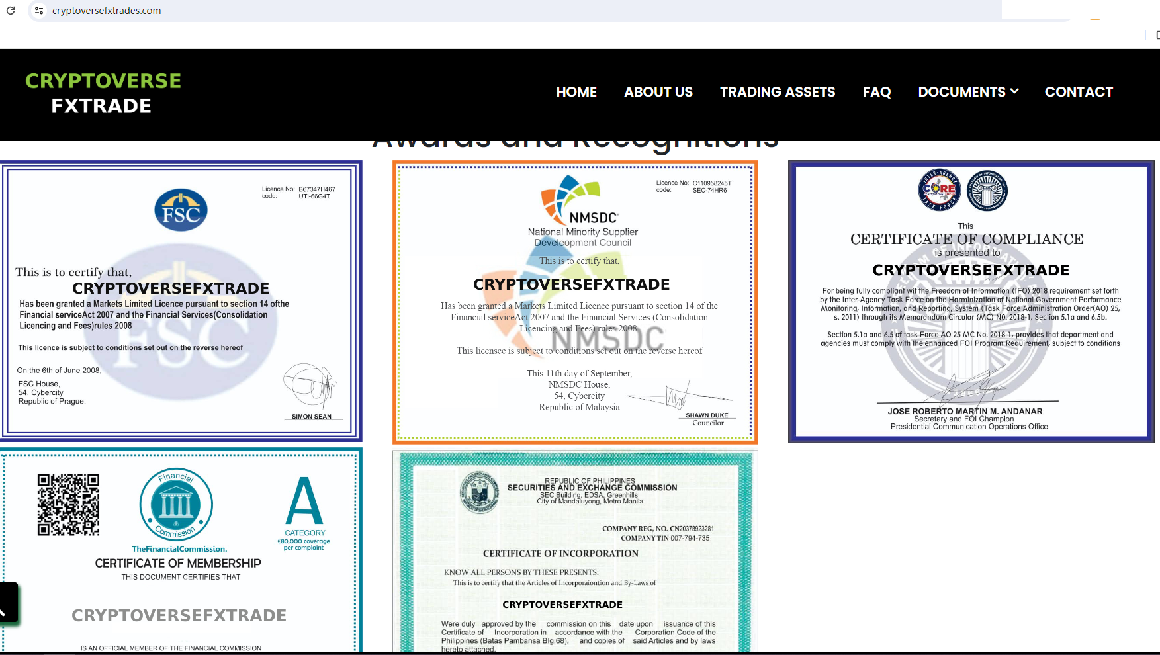Click 'SIMON SEAN' signature name

point(312,417)
